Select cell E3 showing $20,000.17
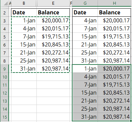 pos(53,21)
